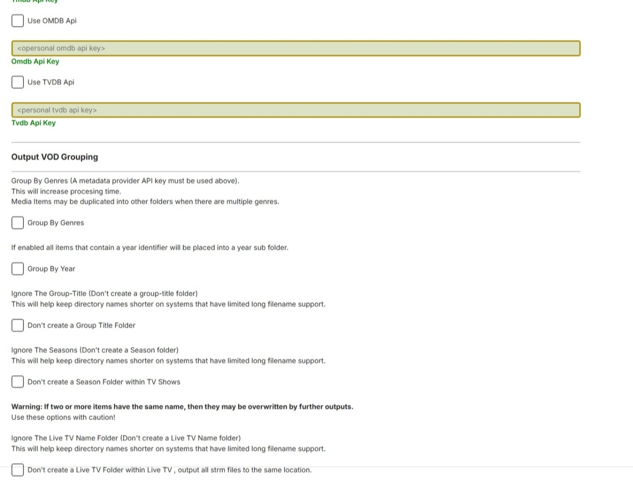The width and height of the screenshot is (633, 484).
Task: Click the year identifier sub folder description
Action: [x=150, y=248]
